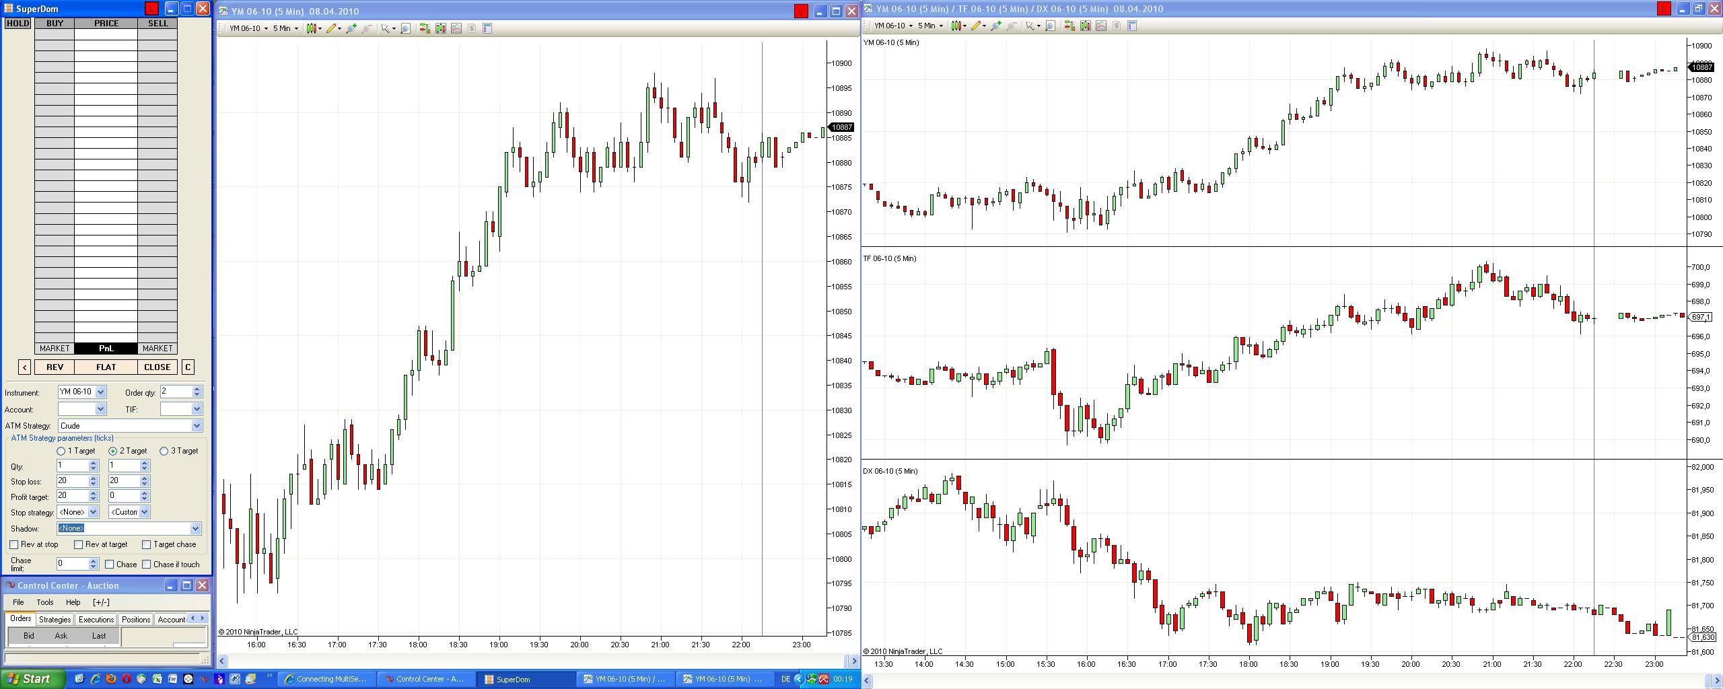Select drawing tools pencil in middle chart toolbar
Viewport: 1723px width, 689px height.
(x=331, y=28)
